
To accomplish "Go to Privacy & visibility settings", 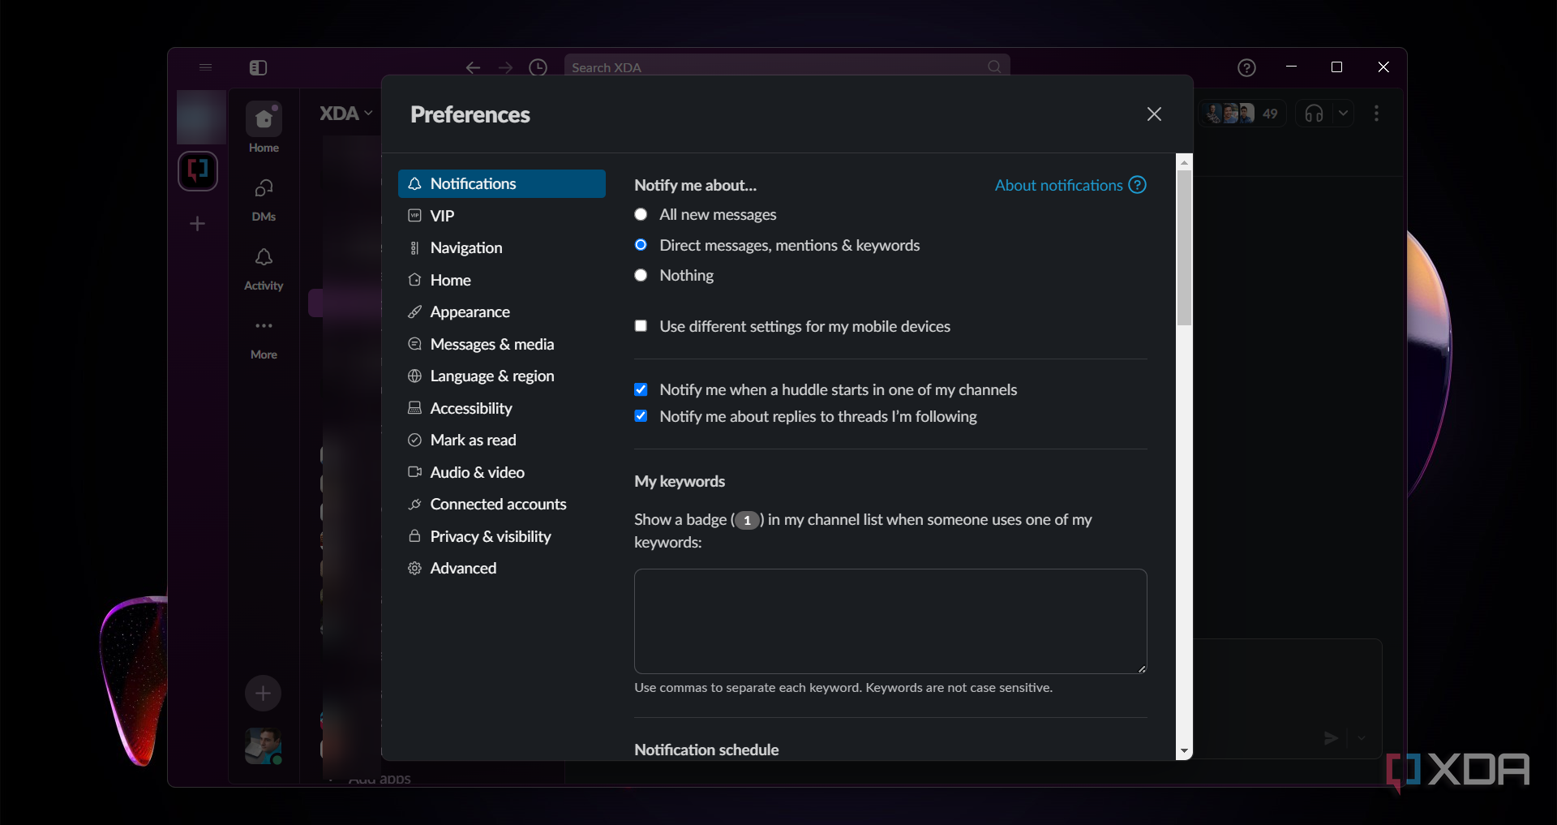I will pyautogui.click(x=502, y=536).
